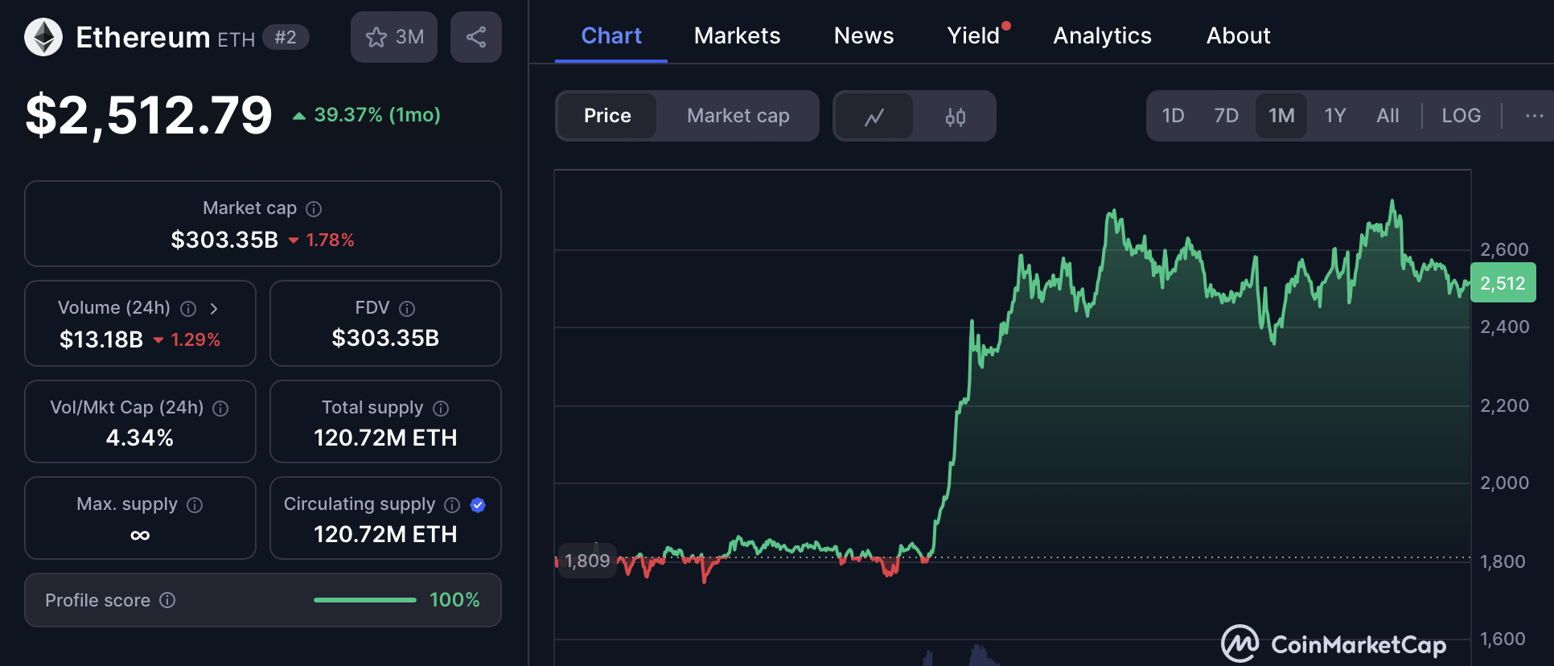Click the 39.37% (1mo) change indicator
Viewport: 1554px width, 666px height.
click(x=367, y=115)
